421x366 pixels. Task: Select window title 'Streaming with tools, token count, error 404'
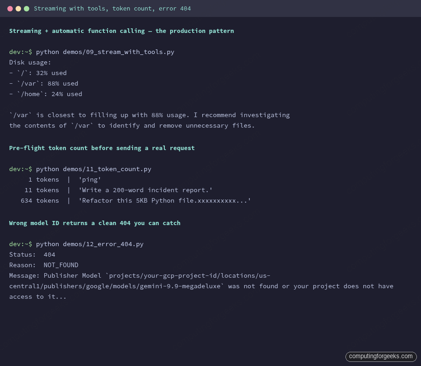coord(112,9)
